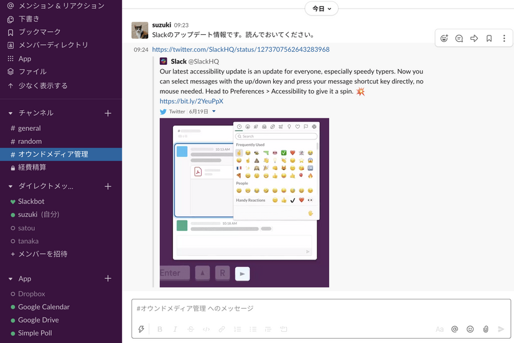
Task: Attach a file with paperclip icon
Action: 485,329
